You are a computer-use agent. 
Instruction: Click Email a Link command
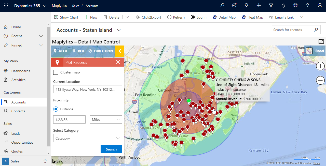coord(281,17)
